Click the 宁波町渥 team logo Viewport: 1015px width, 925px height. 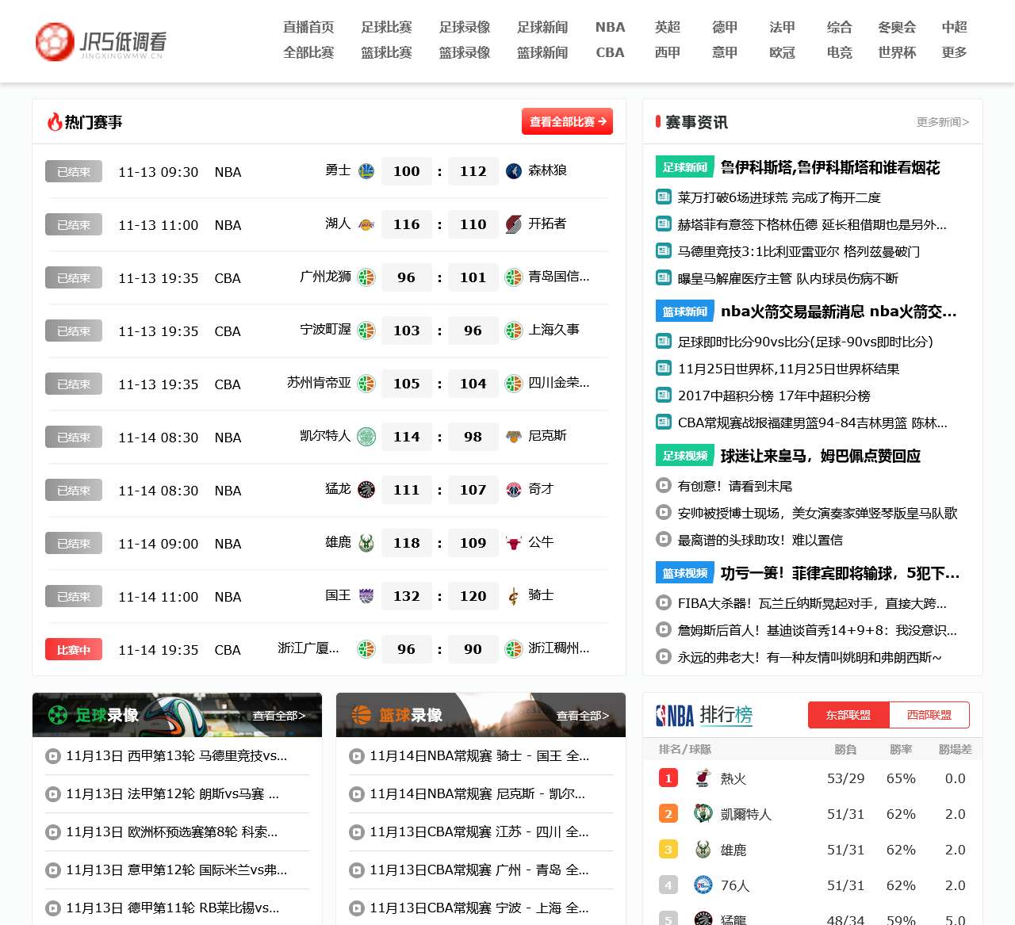point(366,331)
